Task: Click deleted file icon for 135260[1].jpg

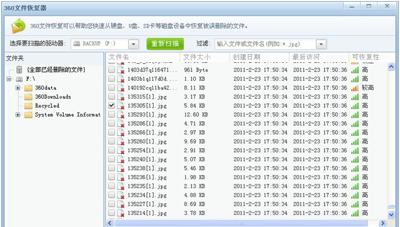Action: (121, 142)
